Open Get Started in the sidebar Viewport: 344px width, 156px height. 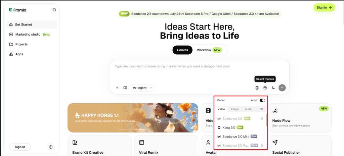[32, 24]
